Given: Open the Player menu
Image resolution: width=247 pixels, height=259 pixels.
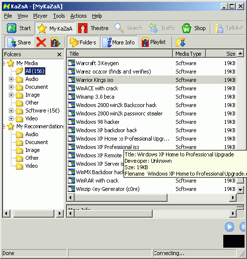Looking at the screenshot, I should [40, 16].
